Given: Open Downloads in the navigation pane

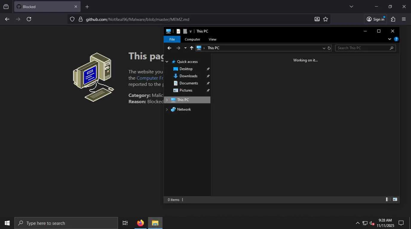Looking at the screenshot, I should point(188,76).
